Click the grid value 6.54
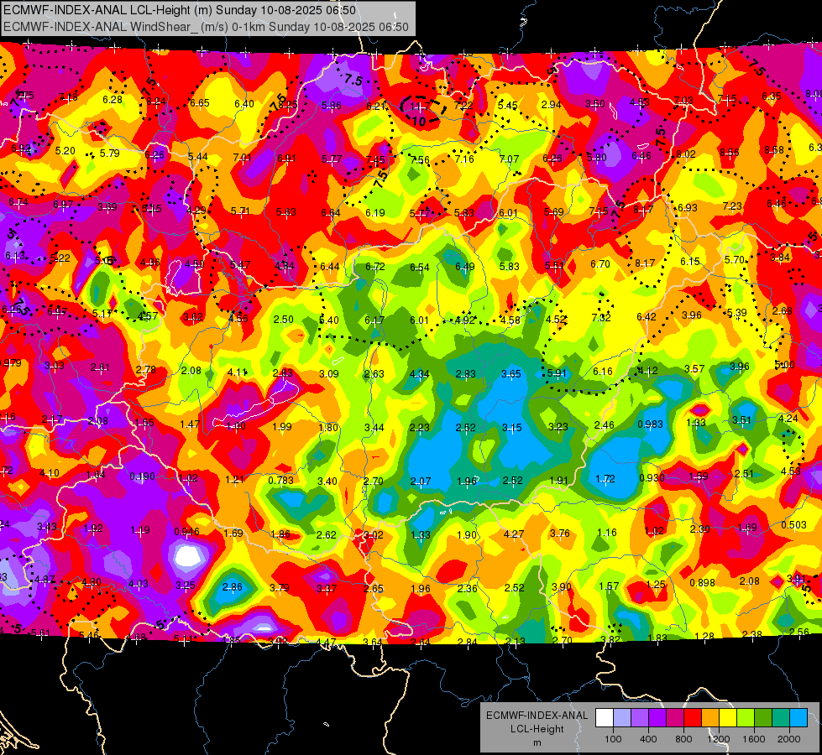822x755 pixels. point(419,268)
